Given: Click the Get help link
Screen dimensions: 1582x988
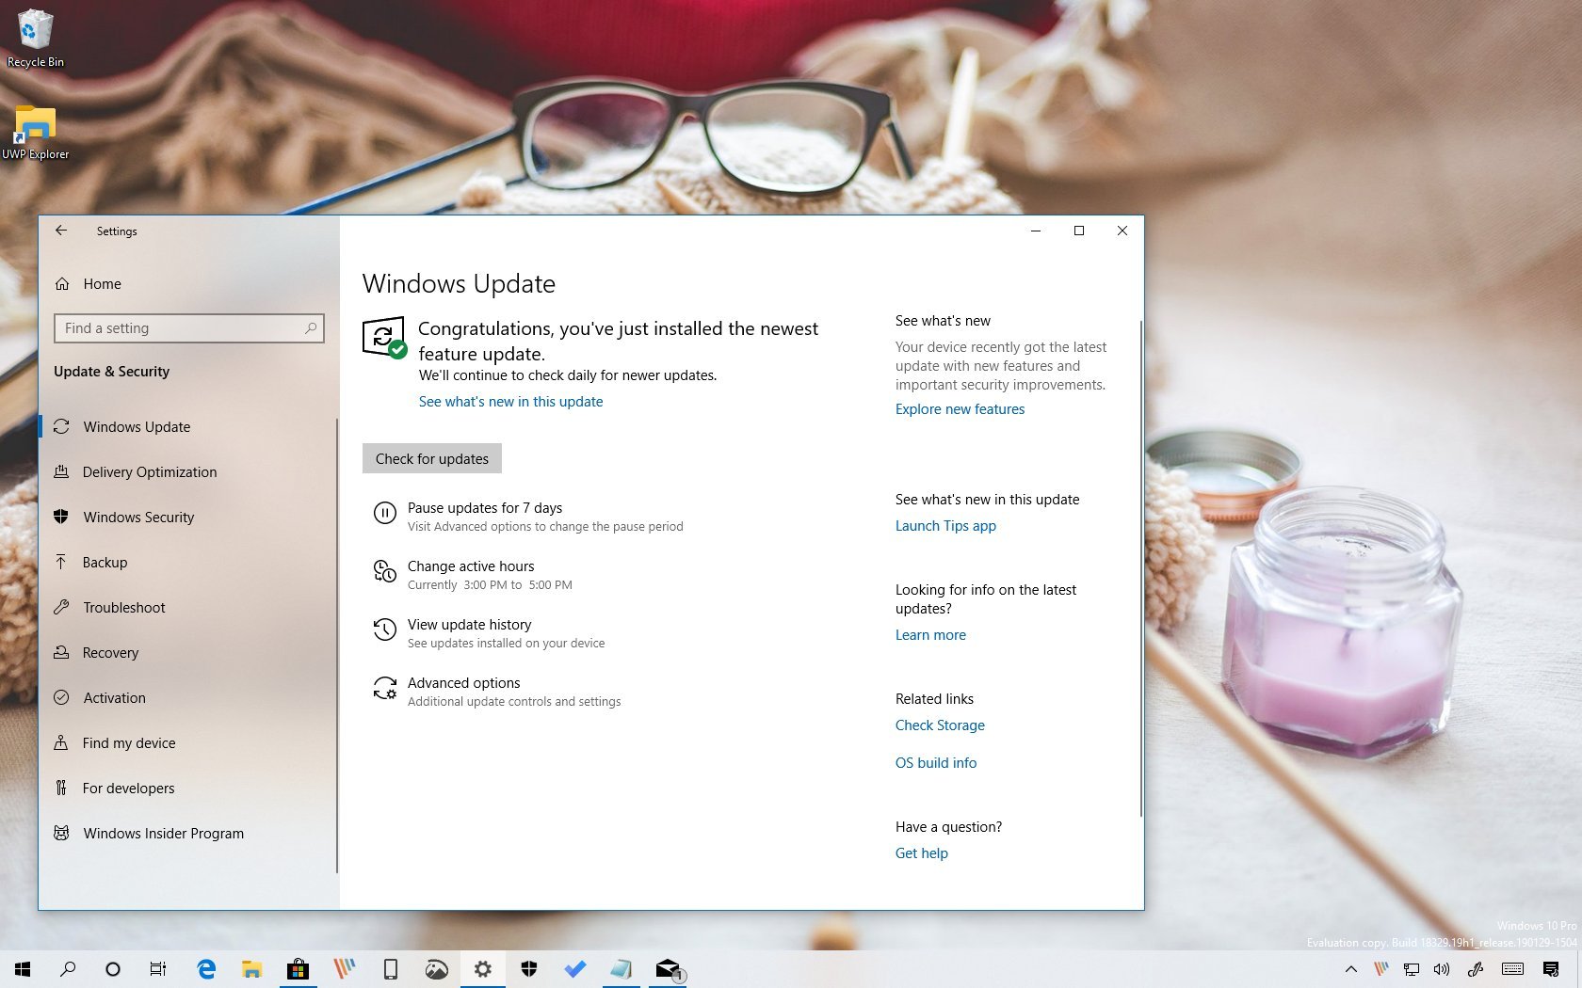Looking at the screenshot, I should click(x=922, y=853).
